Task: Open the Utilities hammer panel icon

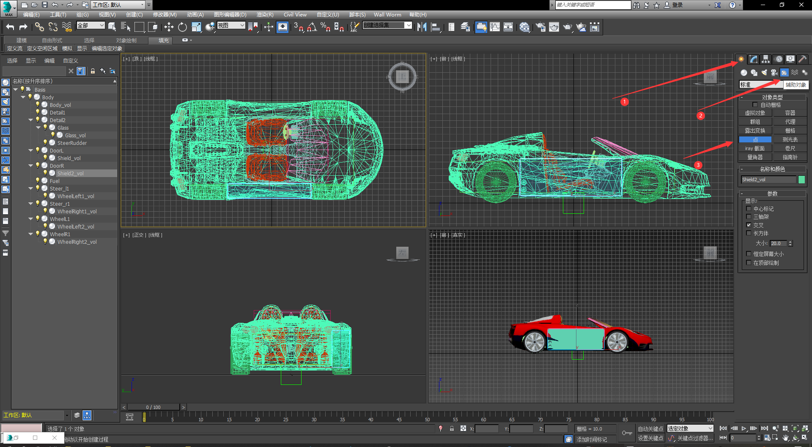Action: click(x=802, y=59)
